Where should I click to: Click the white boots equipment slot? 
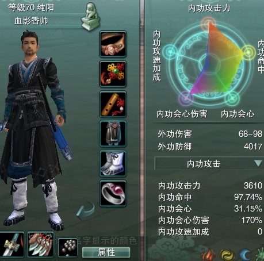[113, 163]
